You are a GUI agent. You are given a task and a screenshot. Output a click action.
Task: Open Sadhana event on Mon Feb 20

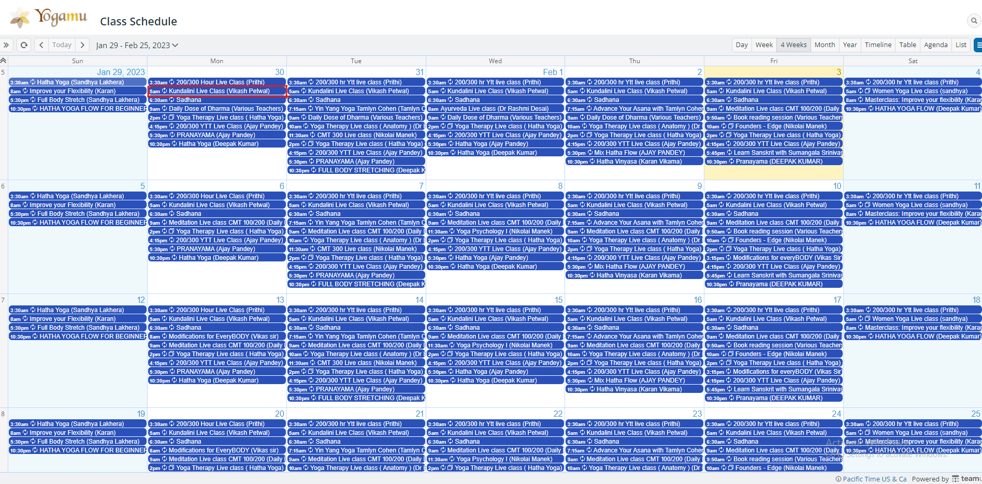217,442
